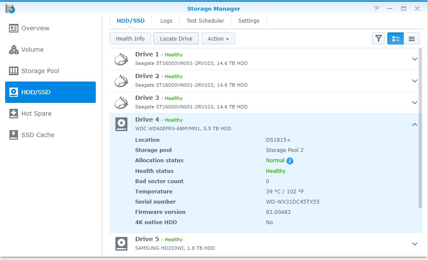
Task: Minimize the Storage Manager window
Action: [x=390, y=9]
